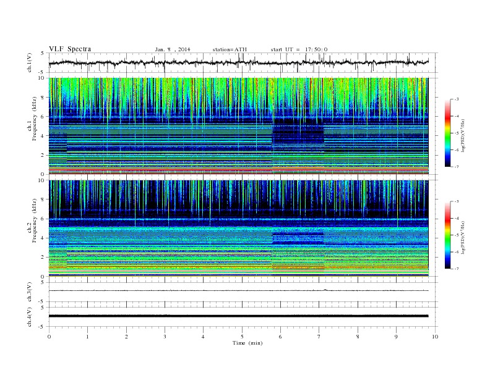Click the "7" tick on the time axis
The width and height of the screenshot is (490, 378).
[x=319, y=337]
